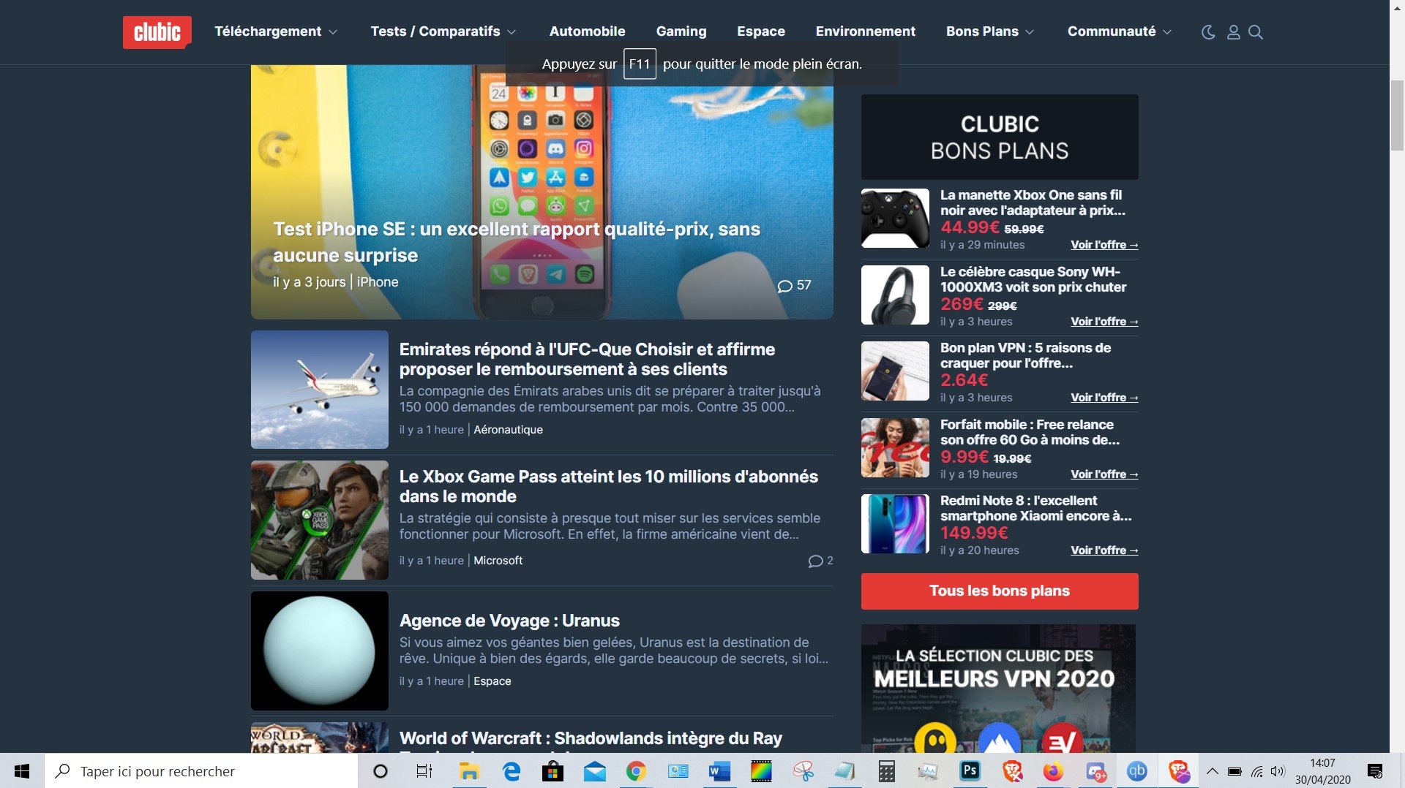Expand the Téléchargement dropdown menu
The image size is (1405, 788).
pyautogui.click(x=275, y=31)
